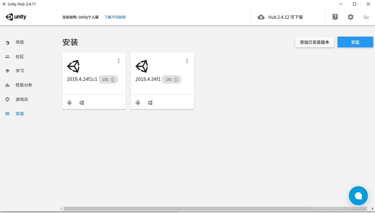Click the version text 2019.4.24f1c1
This screenshot has width=375, height=213.
[x=82, y=79]
